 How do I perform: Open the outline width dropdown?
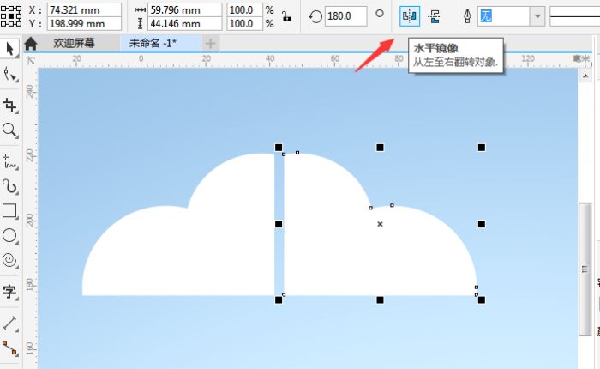(537, 16)
